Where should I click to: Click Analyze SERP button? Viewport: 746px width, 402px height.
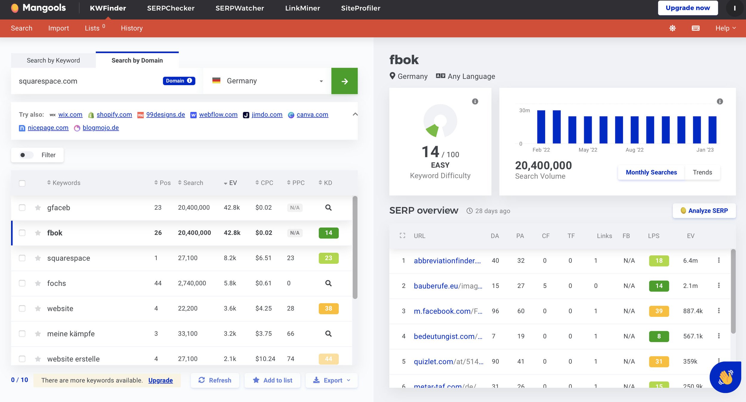(704, 211)
